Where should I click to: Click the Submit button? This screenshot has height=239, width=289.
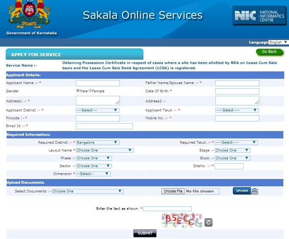coord(145,233)
